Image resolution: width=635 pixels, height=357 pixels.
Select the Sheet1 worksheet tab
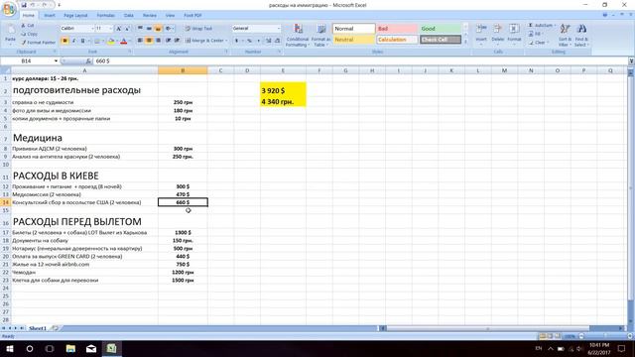(38, 328)
